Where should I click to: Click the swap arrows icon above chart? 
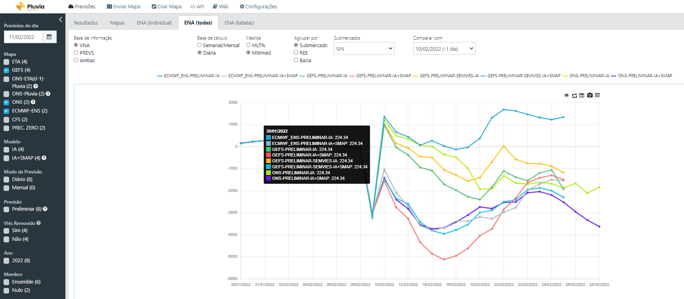[x=574, y=95]
